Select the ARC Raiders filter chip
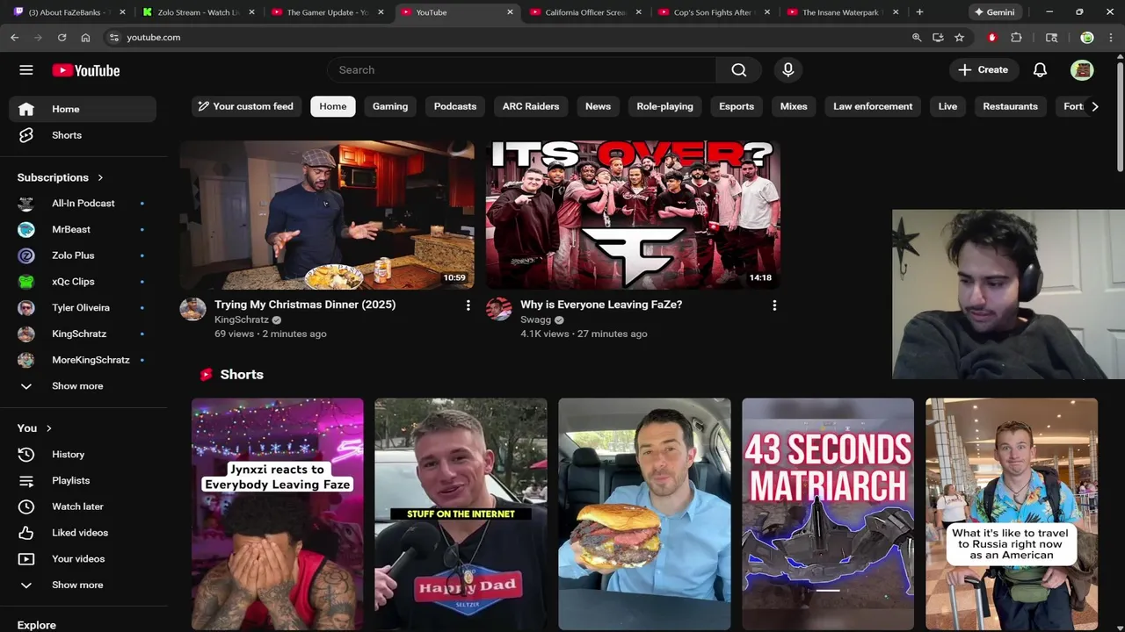The image size is (1125, 632). (x=531, y=106)
